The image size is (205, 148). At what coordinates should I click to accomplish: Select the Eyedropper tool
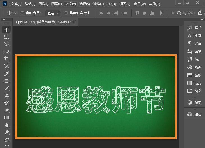(7, 74)
